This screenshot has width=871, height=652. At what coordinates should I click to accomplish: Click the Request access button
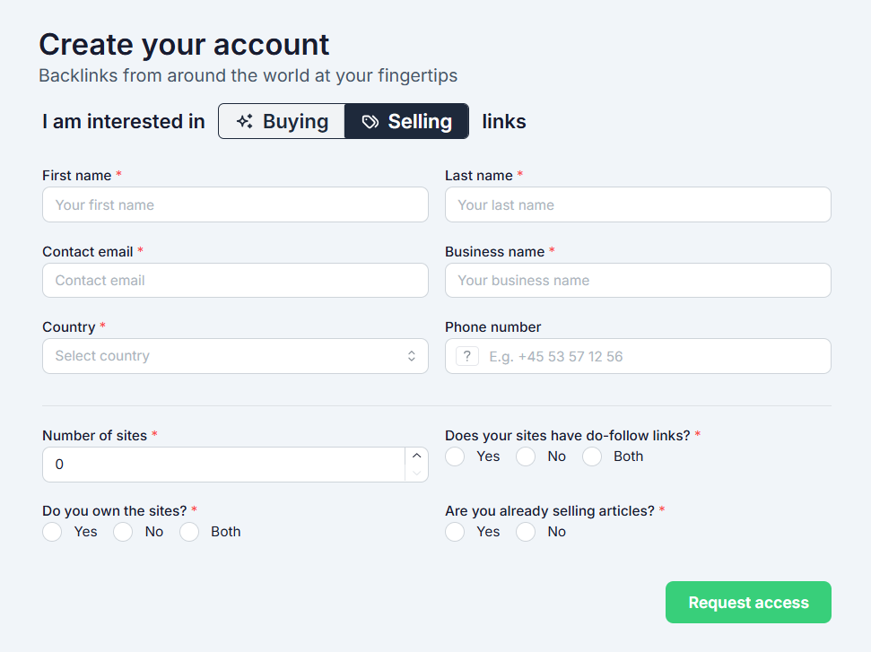[x=748, y=602]
